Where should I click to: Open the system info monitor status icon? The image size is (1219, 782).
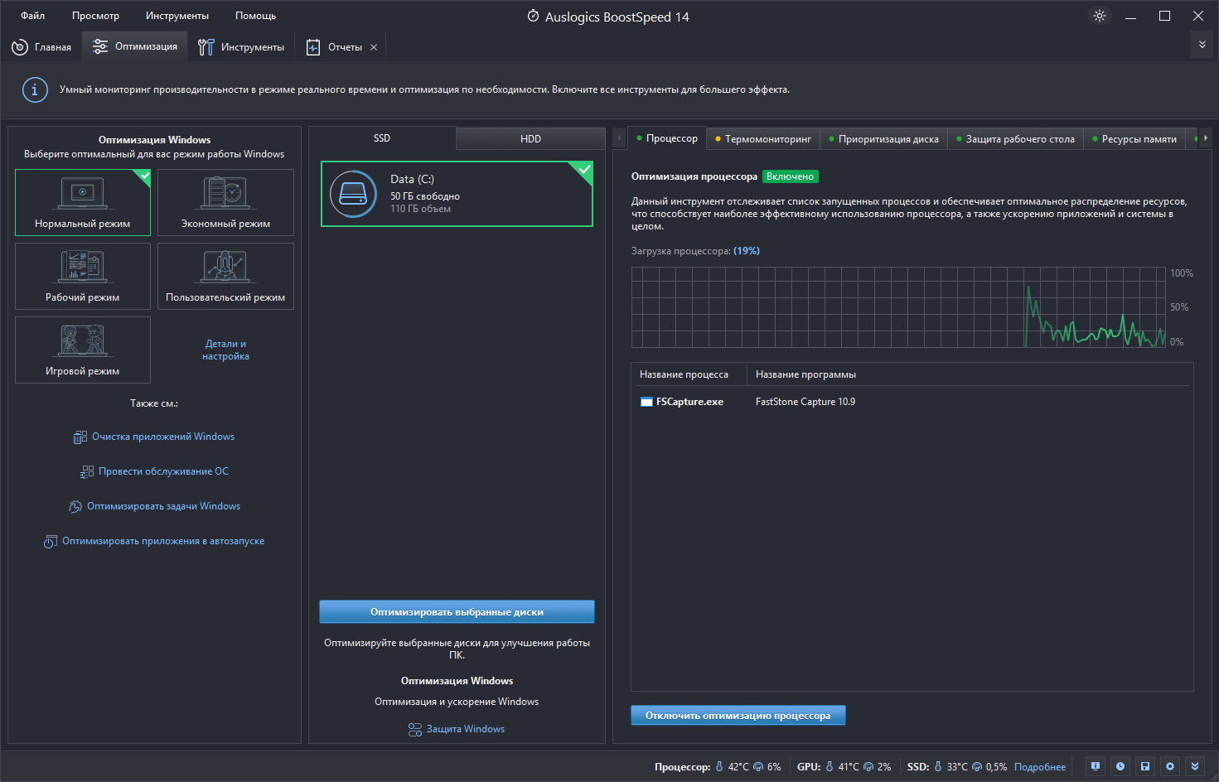(1096, 766)
